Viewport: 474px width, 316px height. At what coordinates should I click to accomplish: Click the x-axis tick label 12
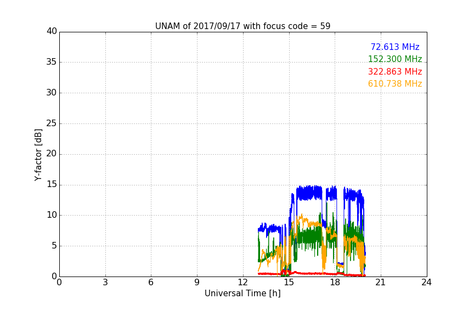coord(243,283)
